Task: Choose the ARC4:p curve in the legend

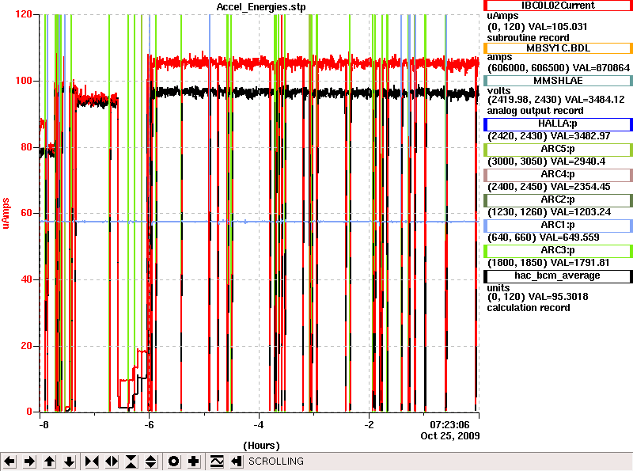Action: [x=558, y=175]
